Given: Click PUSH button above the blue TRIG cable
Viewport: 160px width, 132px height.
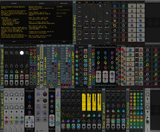Looking at the screenshot, I should (6, 53).
